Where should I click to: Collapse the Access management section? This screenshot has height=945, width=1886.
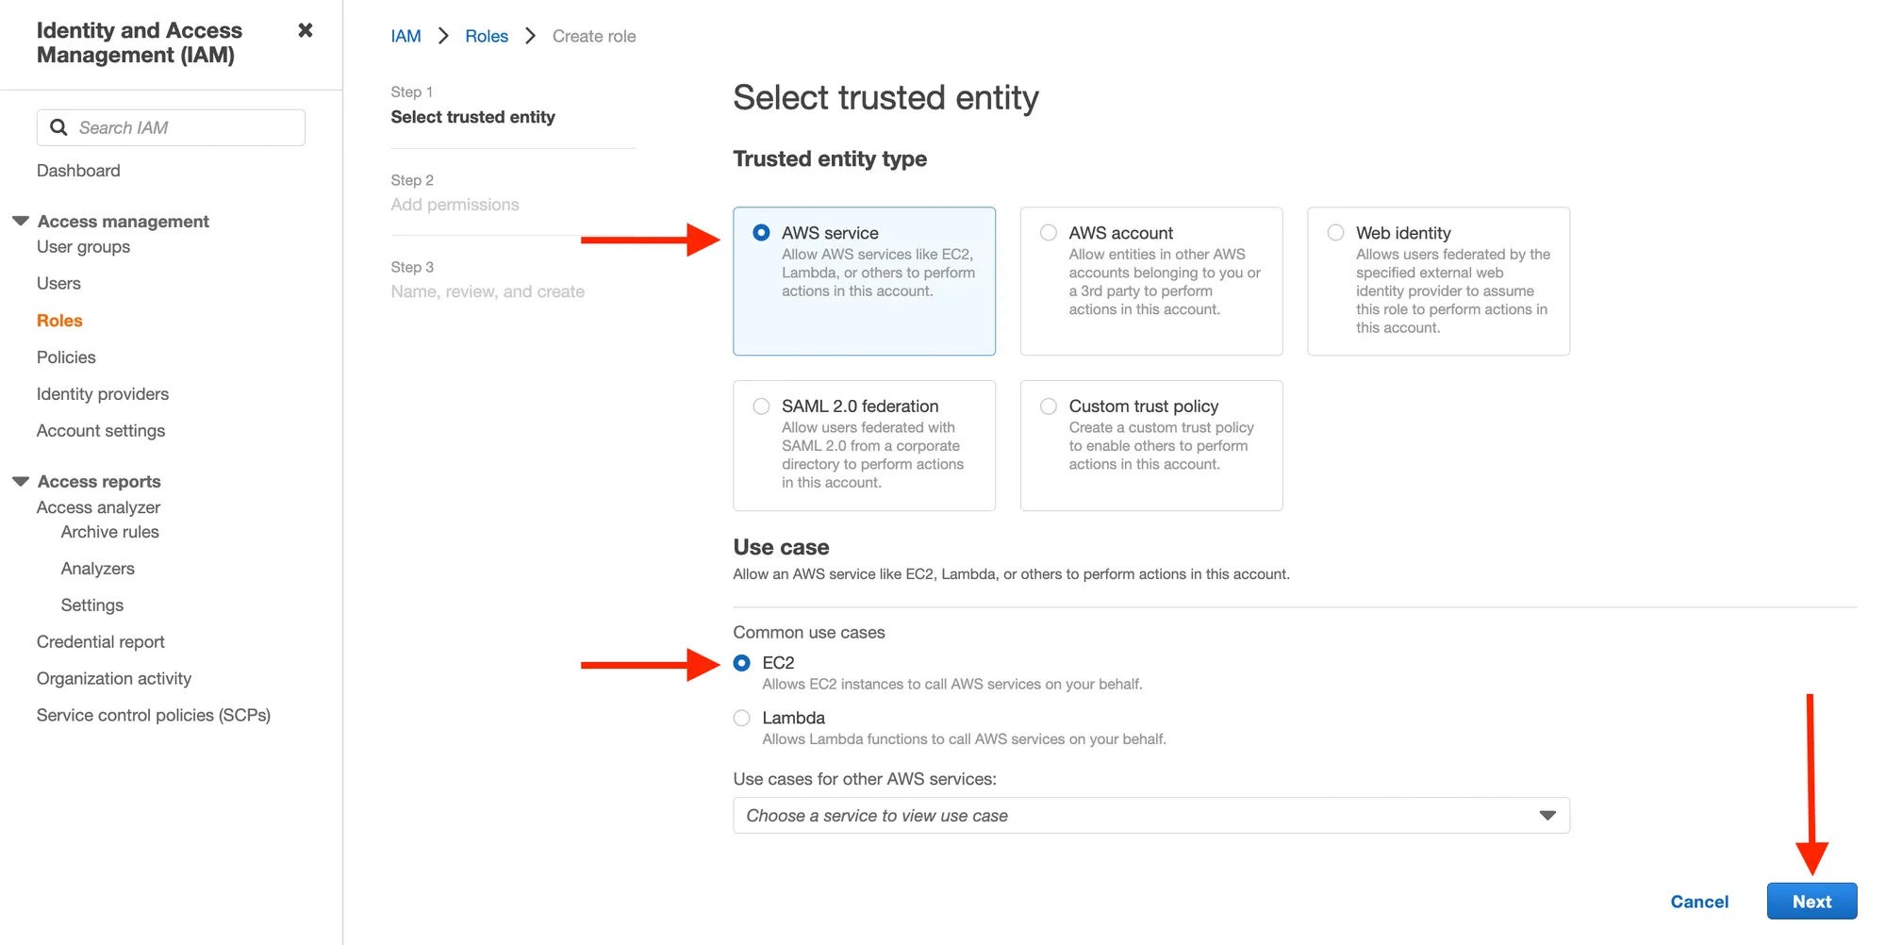tap(21, 221)
